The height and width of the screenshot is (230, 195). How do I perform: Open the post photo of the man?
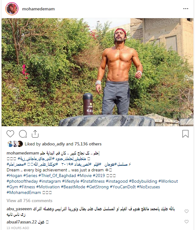[97, 72]
